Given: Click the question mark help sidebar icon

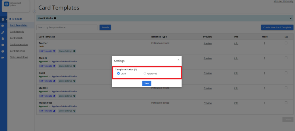Looking at the screenshot, I should [3, 51].
